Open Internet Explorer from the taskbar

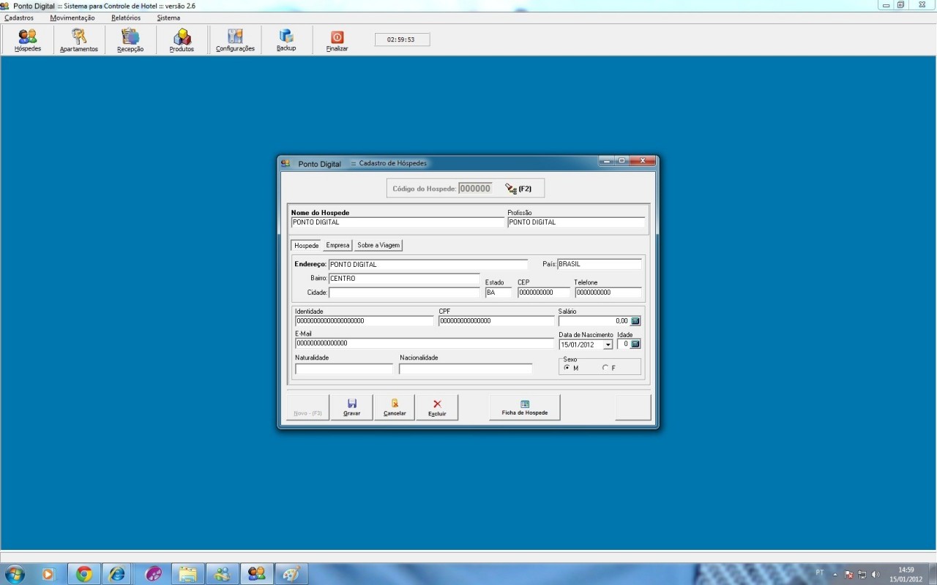[117, 573]
